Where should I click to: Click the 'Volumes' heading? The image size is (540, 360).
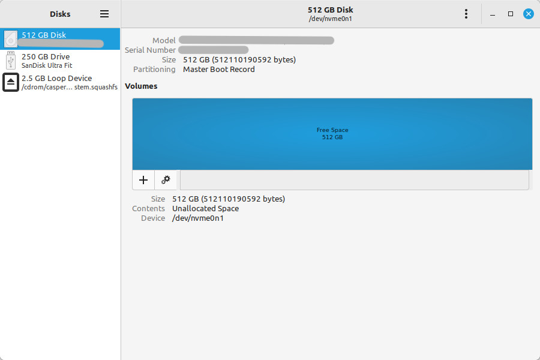pyautogui.click(x=141, y=86)
